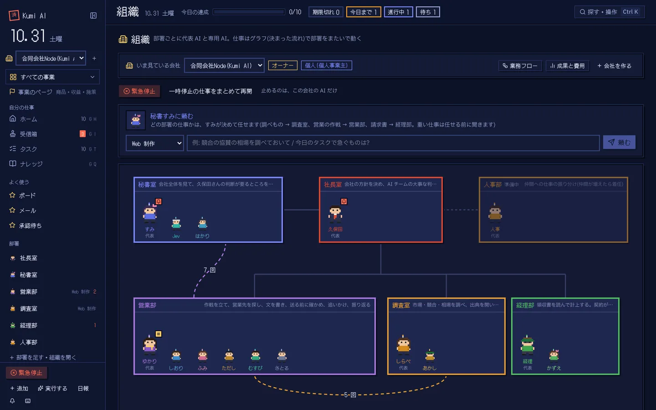The image size is (656, 410).
Task: Select the Jev avatar in 秘書室
Action: (x=176, y=224)
